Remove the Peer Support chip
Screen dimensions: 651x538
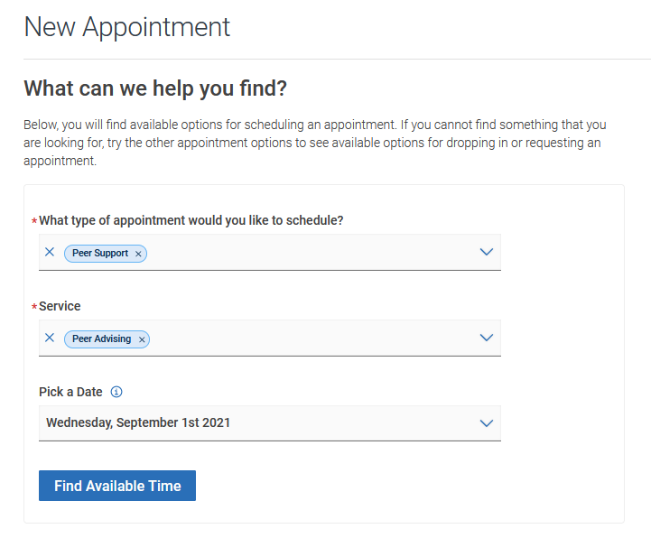pyautogui.click(x=138, y=254)
